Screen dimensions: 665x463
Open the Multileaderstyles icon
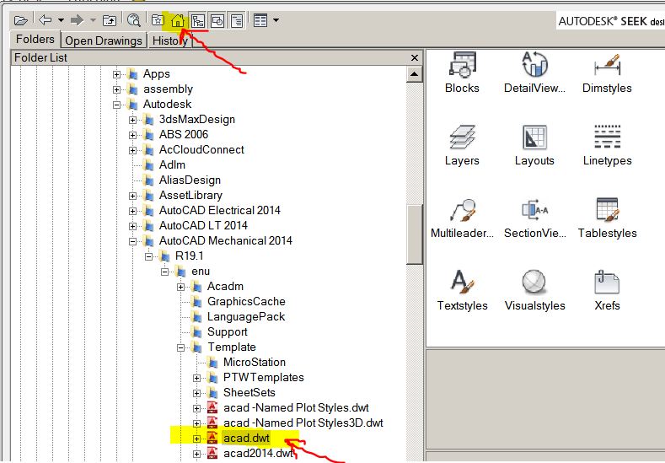(x=462, y=218)
